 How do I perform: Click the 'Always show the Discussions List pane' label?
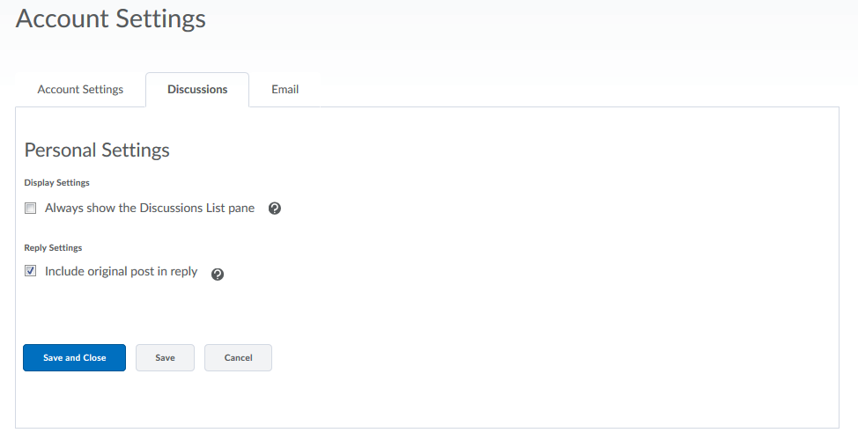pos(150,209)
